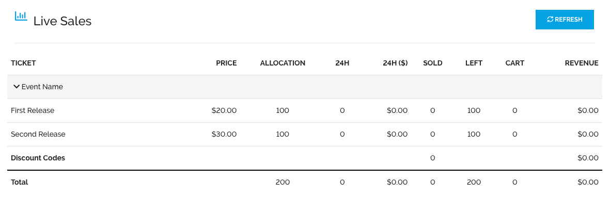Image resolution: width=610 pixels, height=213 pixels.
Task: Click the 24H column header
Action: point(342,63)
